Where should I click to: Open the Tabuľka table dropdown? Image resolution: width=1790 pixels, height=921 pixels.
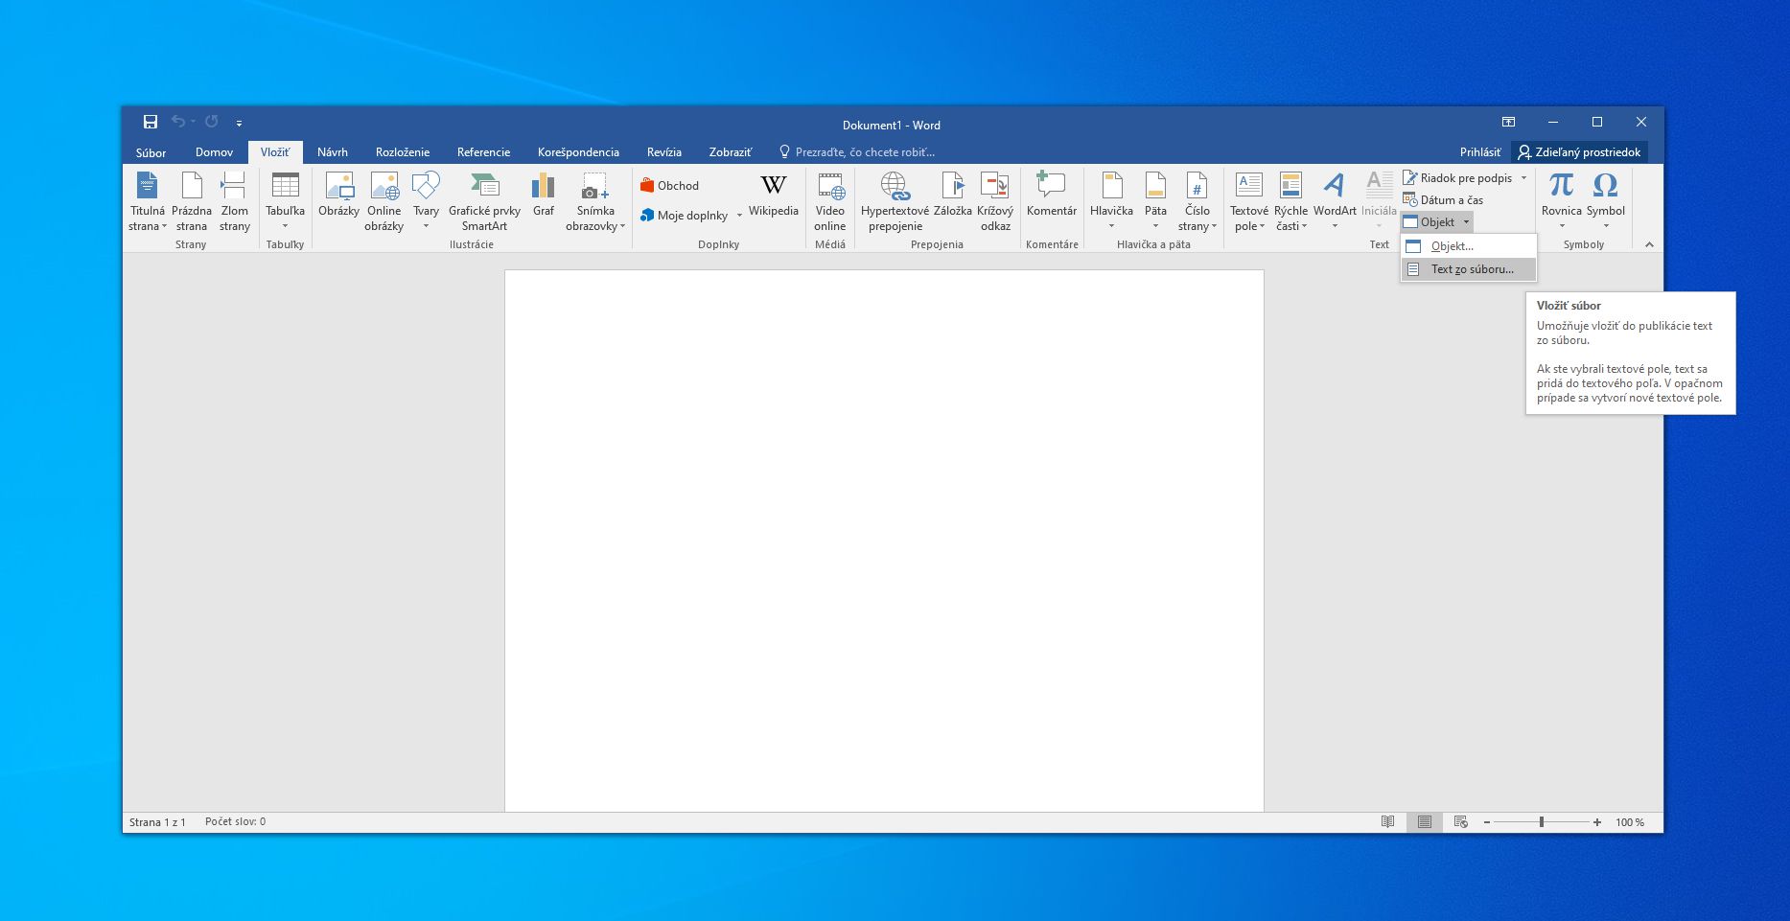285,202
